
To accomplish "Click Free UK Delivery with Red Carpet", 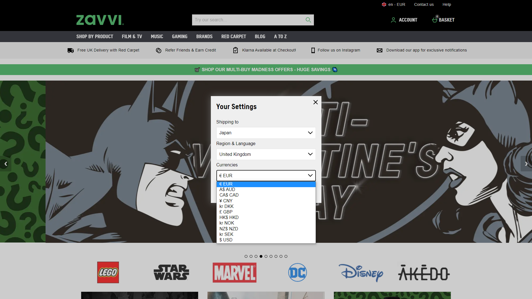I will point(108,50).
